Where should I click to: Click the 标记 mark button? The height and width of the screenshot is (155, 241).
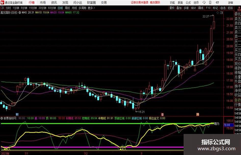215,8
